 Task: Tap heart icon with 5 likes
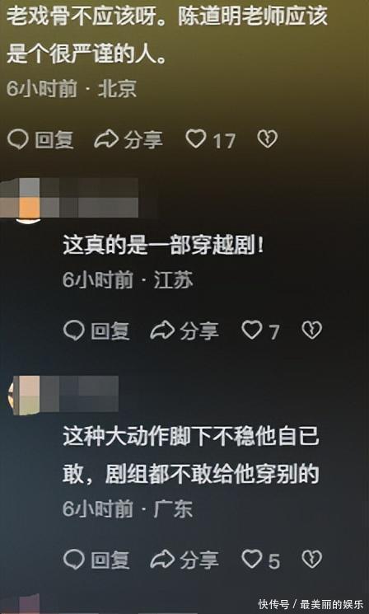pos(251,559)
